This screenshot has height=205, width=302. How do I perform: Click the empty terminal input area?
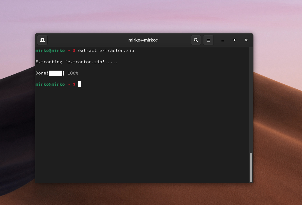point(142,125)
